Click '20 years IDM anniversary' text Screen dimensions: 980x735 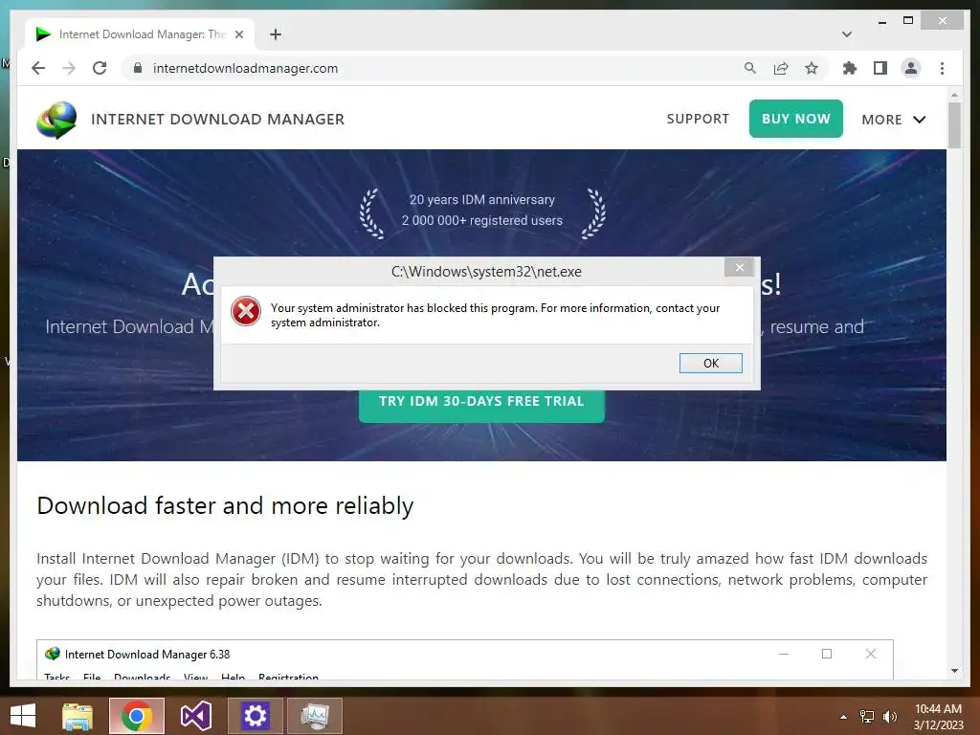(482, 199)
